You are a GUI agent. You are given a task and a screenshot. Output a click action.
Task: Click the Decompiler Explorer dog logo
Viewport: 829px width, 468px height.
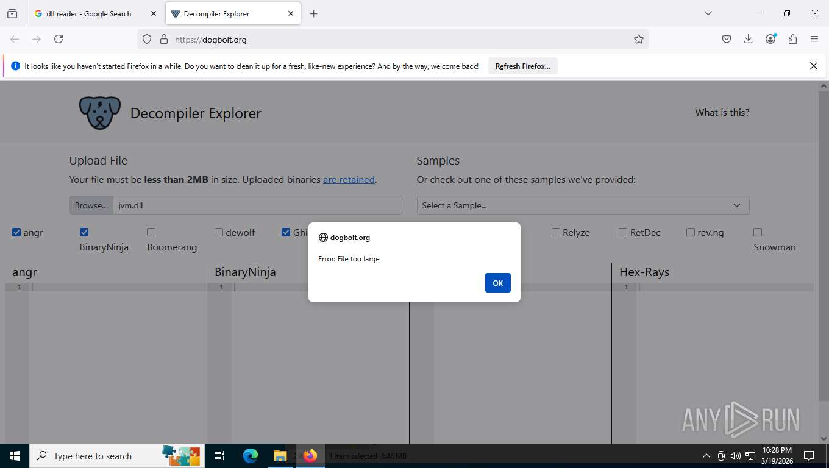click(100, 113)
